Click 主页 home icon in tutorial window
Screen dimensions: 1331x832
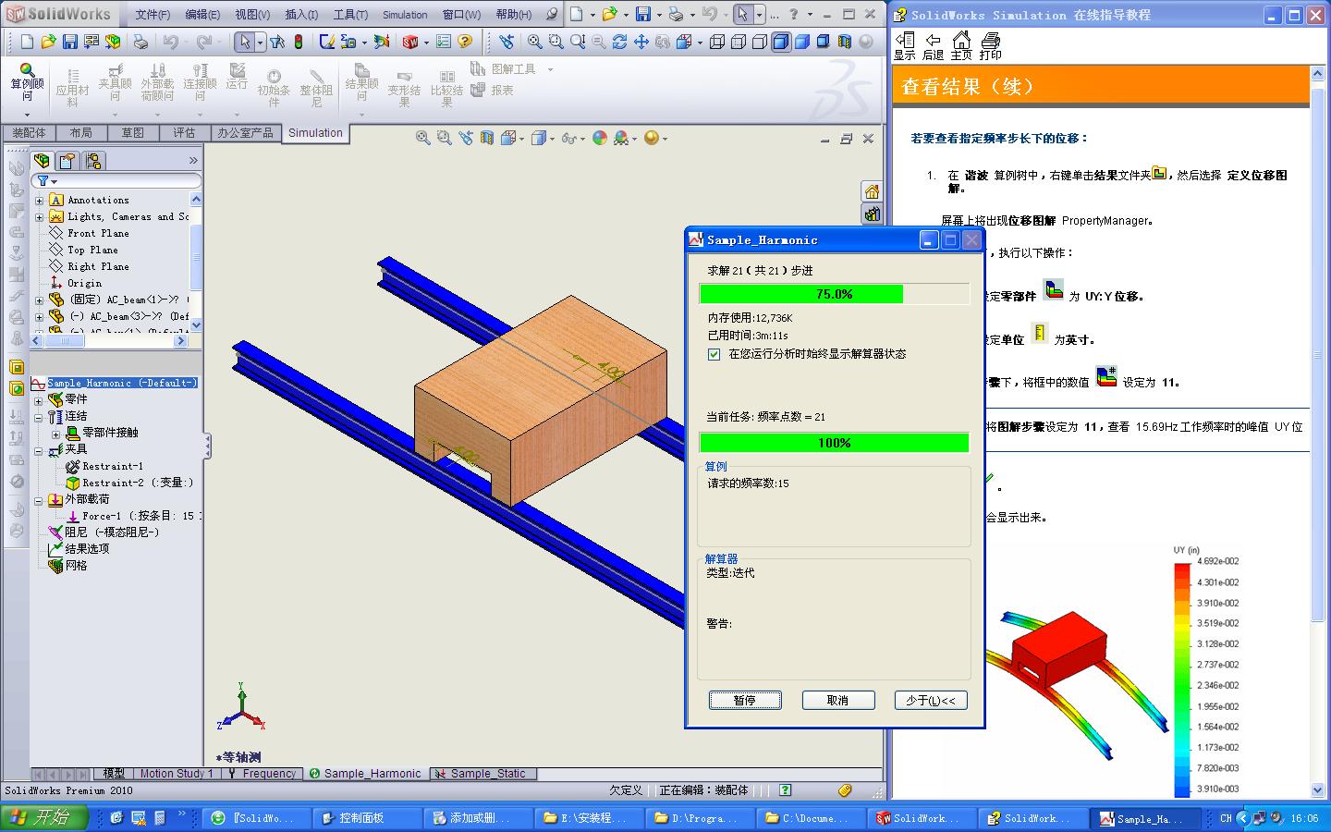click(961, 44)
